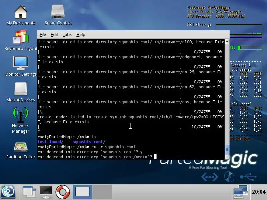Click the ipw2x00.LICENSE symlink error line
Viewport: 267px width, 200px height.
pos(131,119)
